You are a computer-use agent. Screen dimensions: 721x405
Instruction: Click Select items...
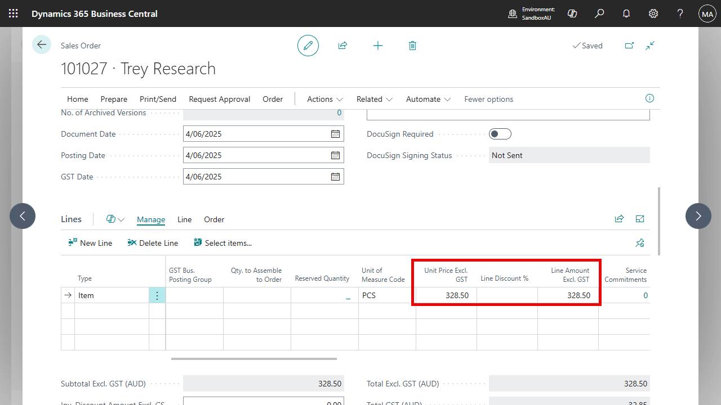222,243
